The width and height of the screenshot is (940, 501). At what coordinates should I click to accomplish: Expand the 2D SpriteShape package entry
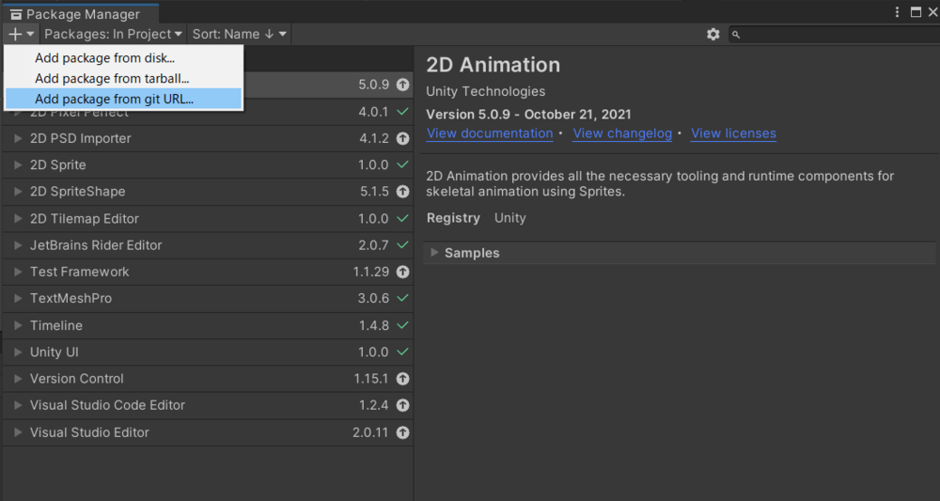pos(18,192)
